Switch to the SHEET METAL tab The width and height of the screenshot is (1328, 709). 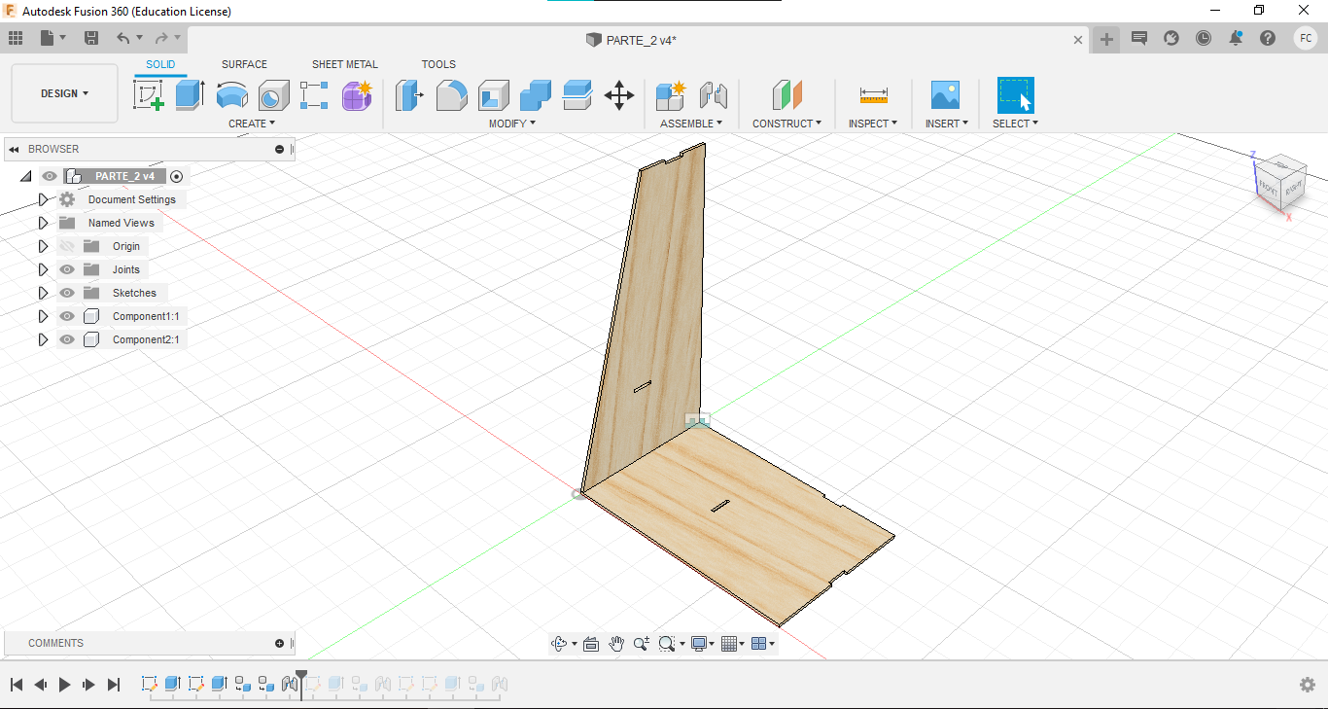[345, 64]
